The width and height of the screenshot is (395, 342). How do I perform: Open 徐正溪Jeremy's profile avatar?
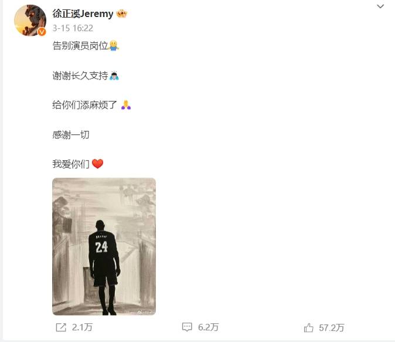pyautogui.click(x=30, y=20)
